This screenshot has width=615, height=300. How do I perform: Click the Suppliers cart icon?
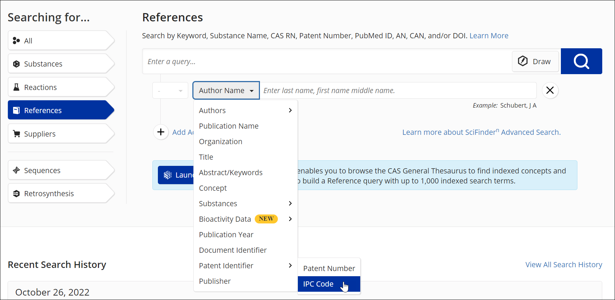16,133
